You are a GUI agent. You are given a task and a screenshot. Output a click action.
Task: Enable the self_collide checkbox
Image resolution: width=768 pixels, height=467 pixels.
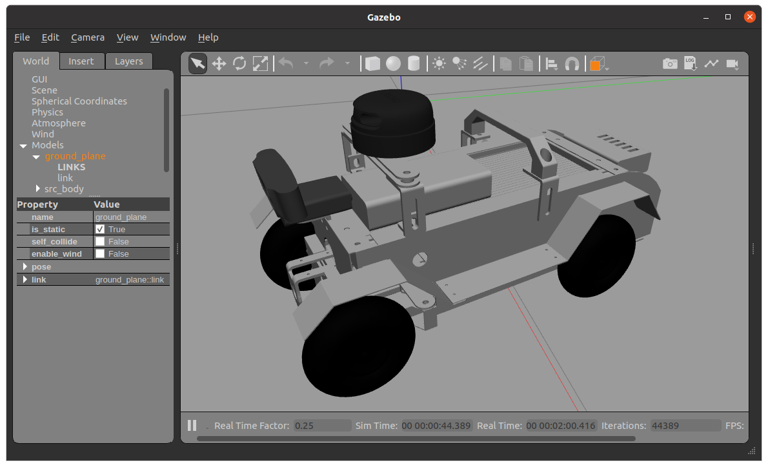point(100,241)
